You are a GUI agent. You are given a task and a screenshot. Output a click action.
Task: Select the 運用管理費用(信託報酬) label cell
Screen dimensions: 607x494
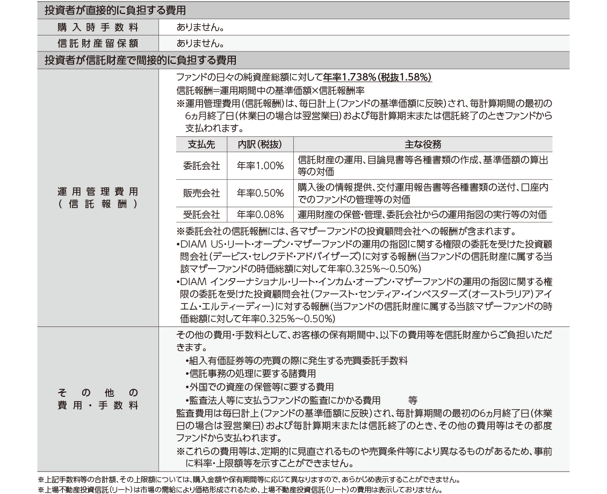click(97, 198)
